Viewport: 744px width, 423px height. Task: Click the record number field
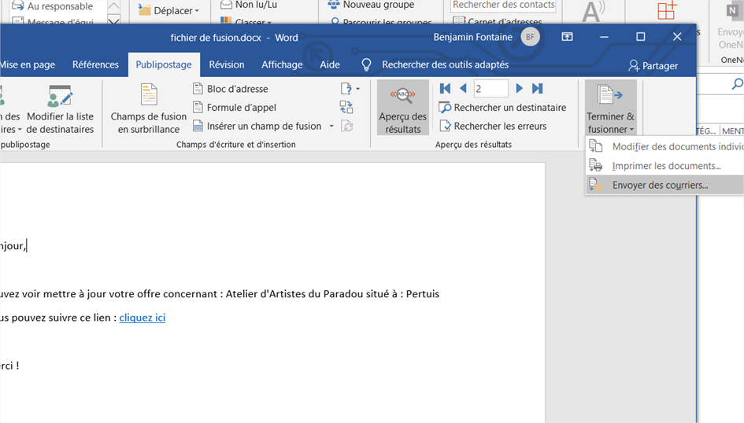pos(490,89)
